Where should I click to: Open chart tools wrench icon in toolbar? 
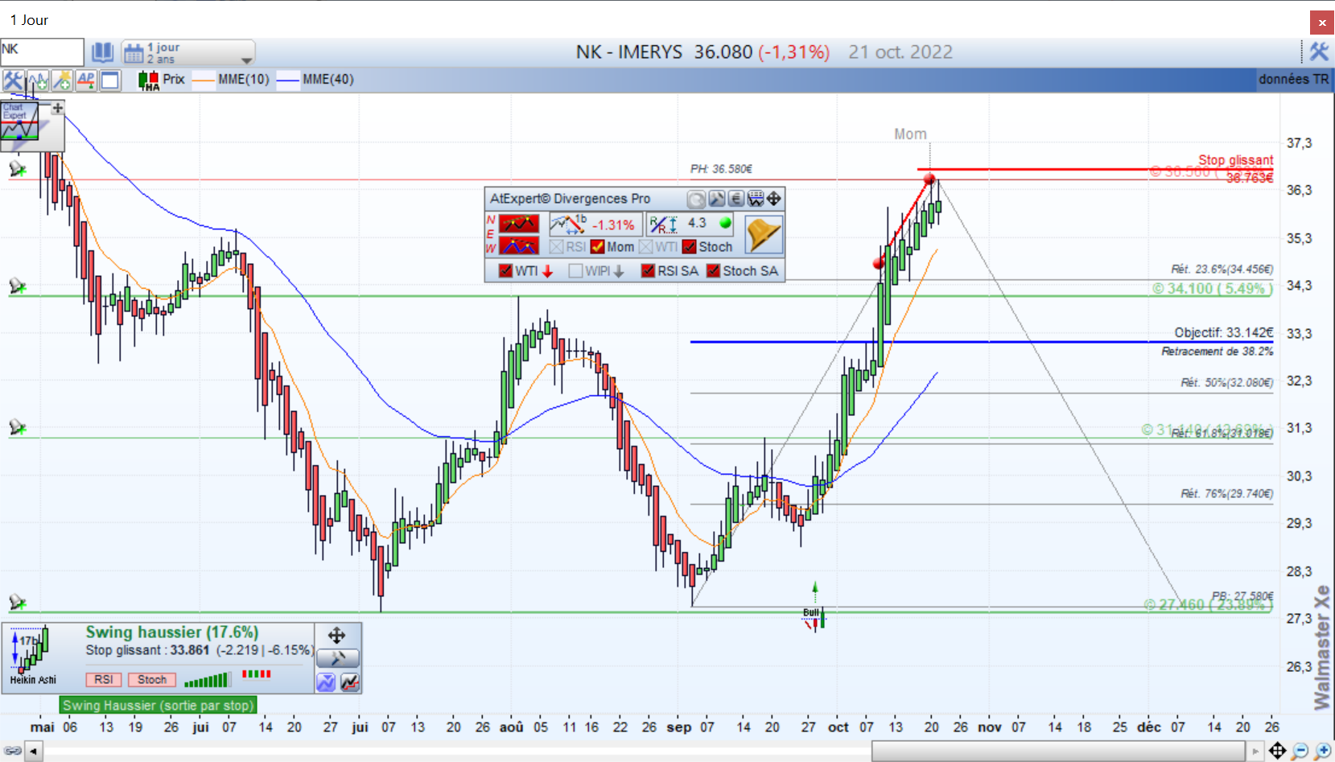point(13,80)
